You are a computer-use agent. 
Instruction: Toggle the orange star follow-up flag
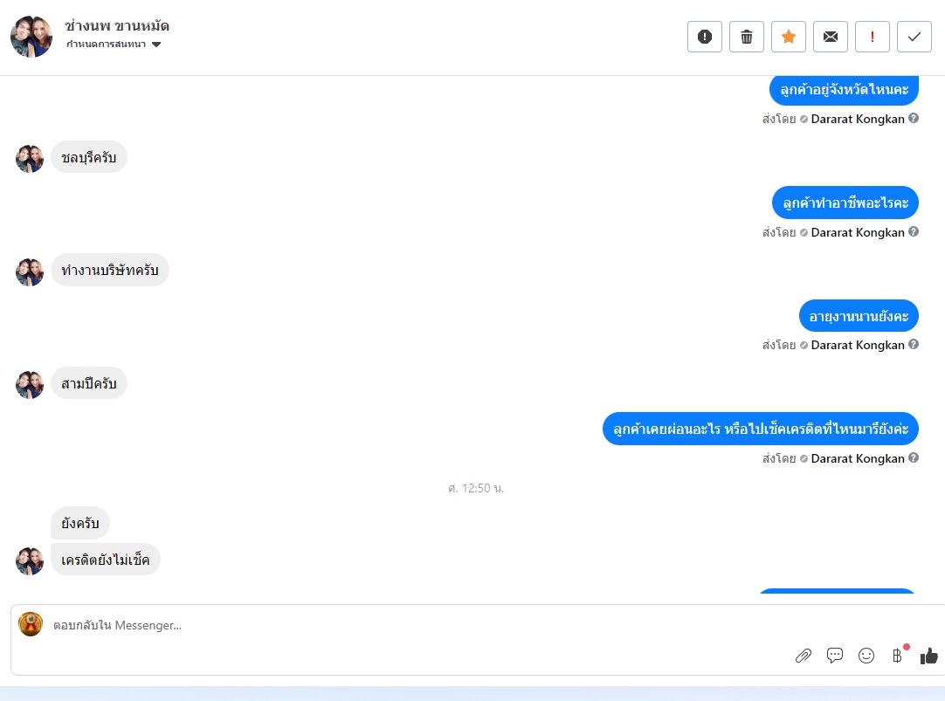[789, 37]
